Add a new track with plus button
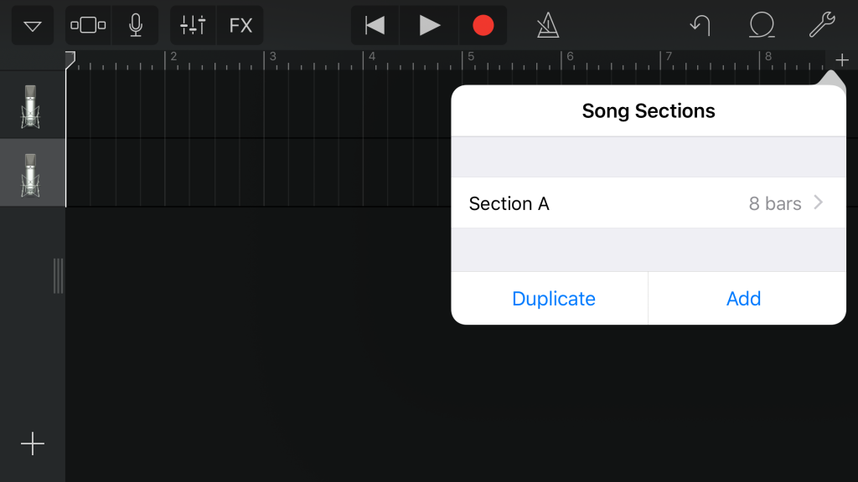This screenshot has width=858, height=482. pos(33,444)
